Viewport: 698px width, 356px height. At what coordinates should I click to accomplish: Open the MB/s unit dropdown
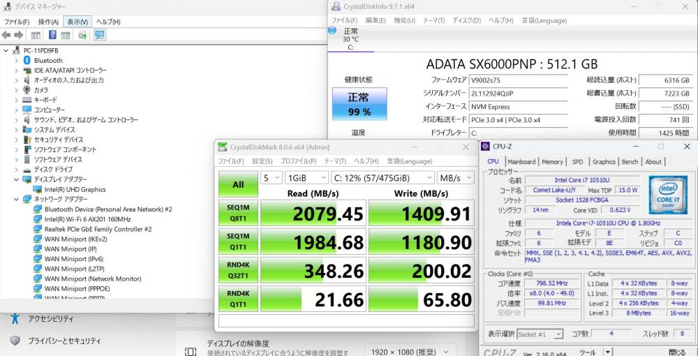coord(456,177)
